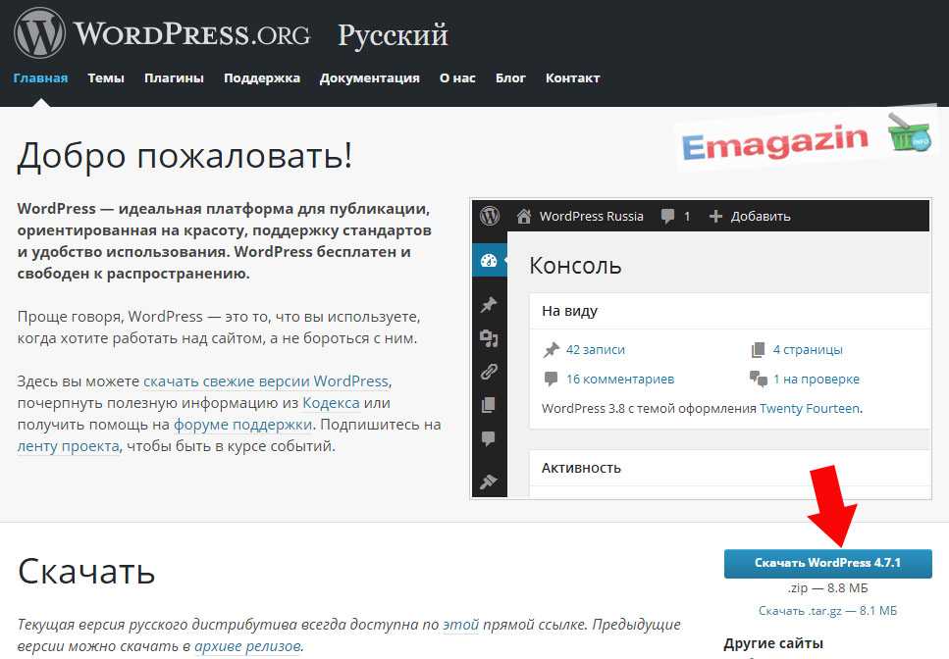
Task: Click the appearance brush icon in the preview sidebar
Action: click(489, 482)
